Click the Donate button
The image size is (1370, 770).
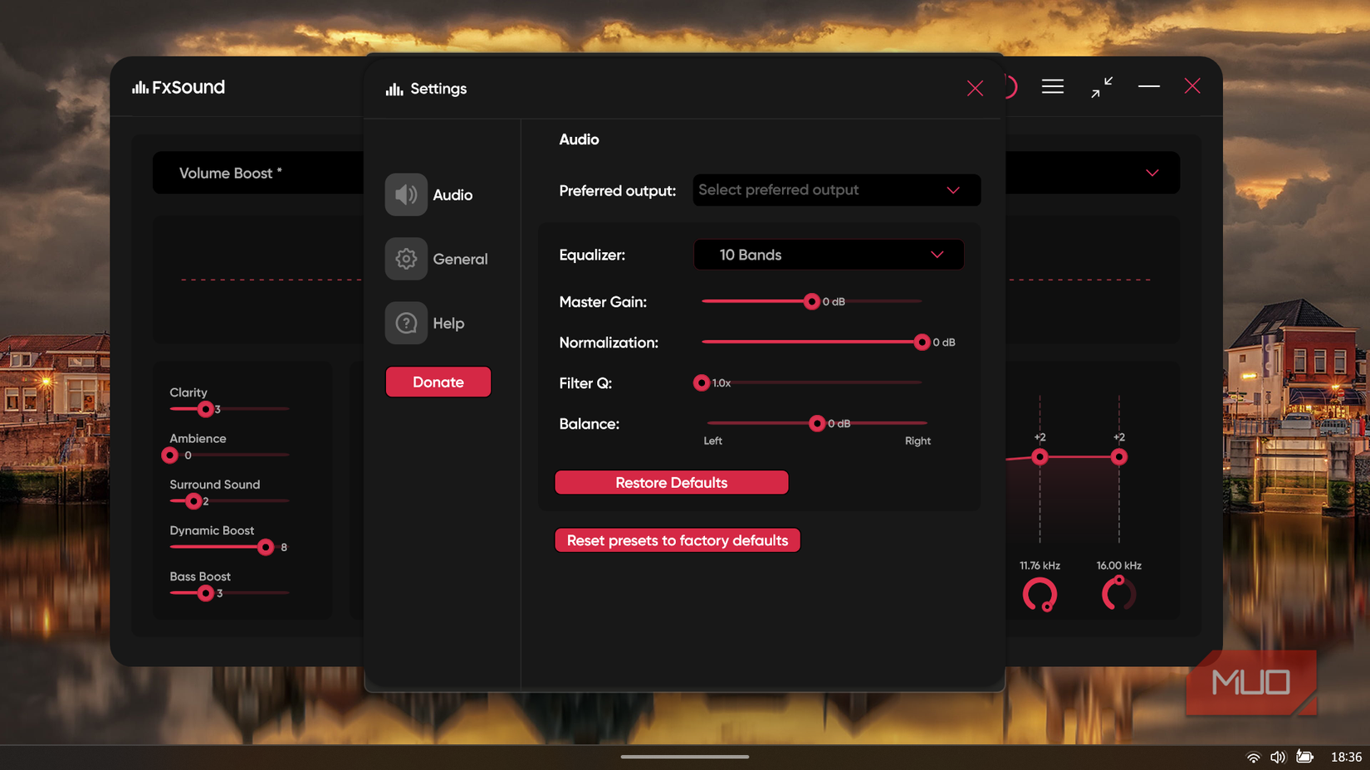click(x=438, y=382)
